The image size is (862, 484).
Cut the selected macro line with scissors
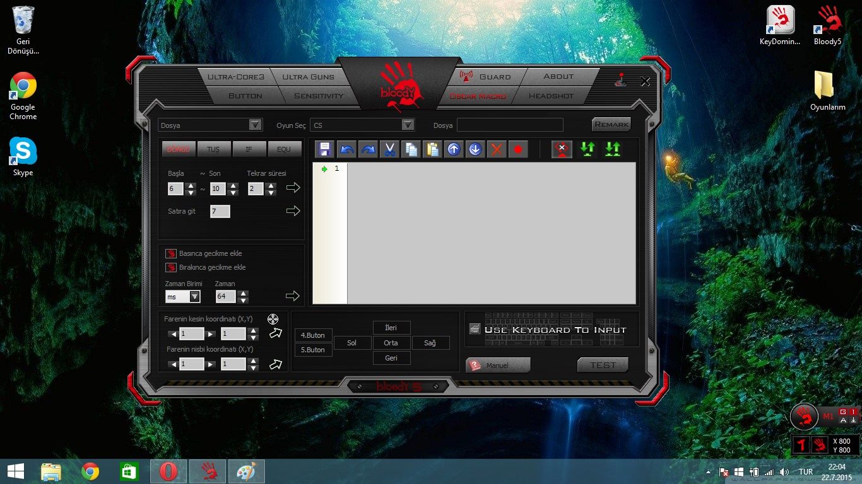click(389, 149)
